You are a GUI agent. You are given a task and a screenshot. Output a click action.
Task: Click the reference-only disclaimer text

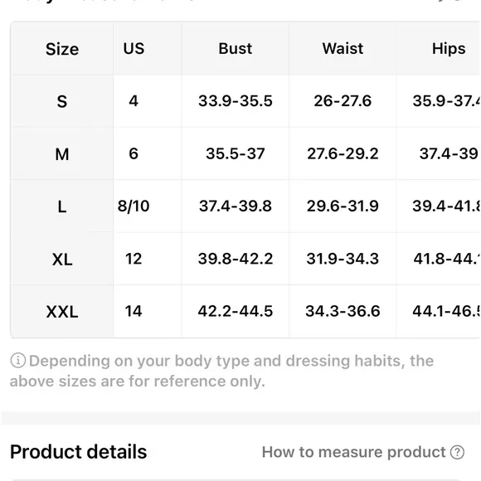[x=221, y=371]
